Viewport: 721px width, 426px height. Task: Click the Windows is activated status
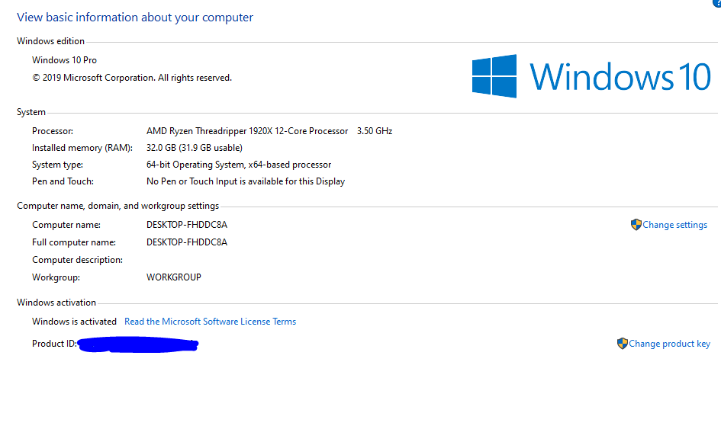pos(74,322)
